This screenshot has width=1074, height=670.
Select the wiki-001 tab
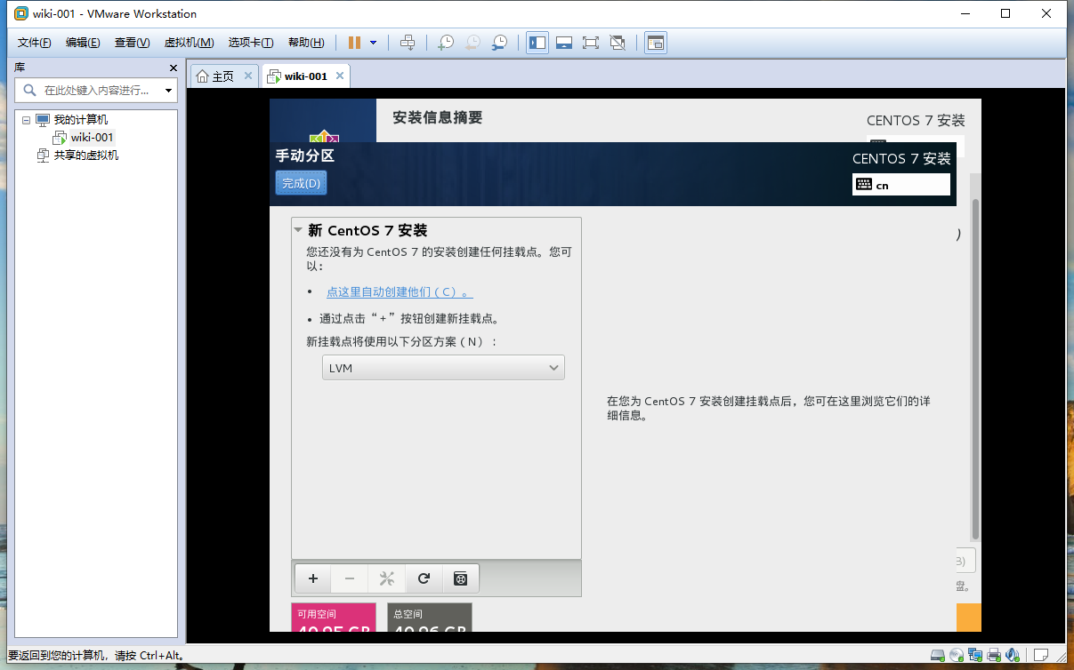click(306, 76)
